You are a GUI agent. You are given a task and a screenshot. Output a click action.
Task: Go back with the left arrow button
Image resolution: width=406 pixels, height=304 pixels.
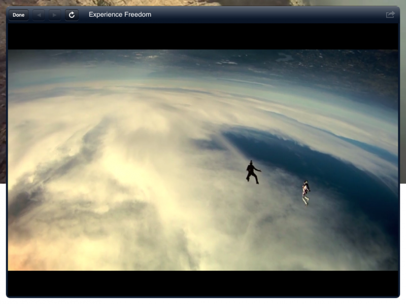[x=39, y=15]
